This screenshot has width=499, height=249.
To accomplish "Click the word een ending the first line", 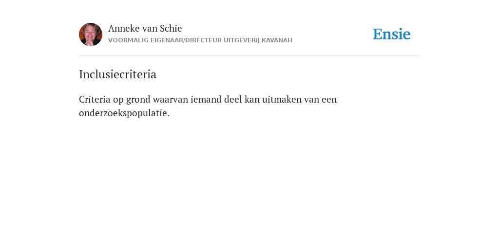I will (x=329, y=100).
